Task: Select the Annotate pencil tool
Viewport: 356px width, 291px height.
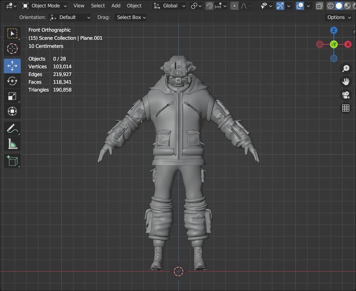Action: point(12,128)
